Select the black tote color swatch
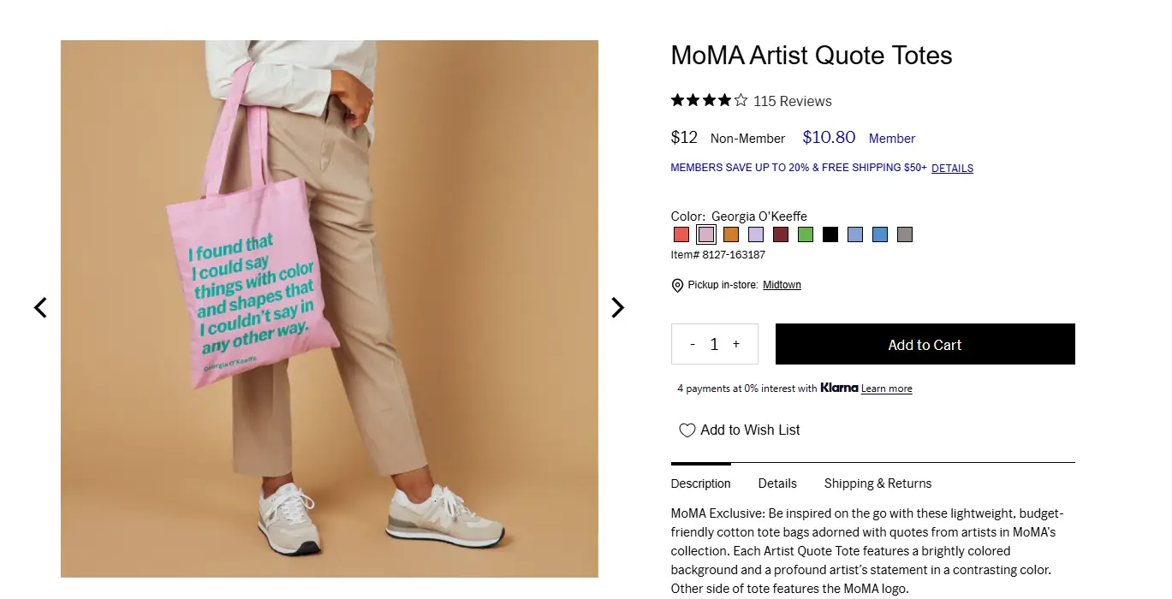The image size is (1172, 599). [830, 234]
